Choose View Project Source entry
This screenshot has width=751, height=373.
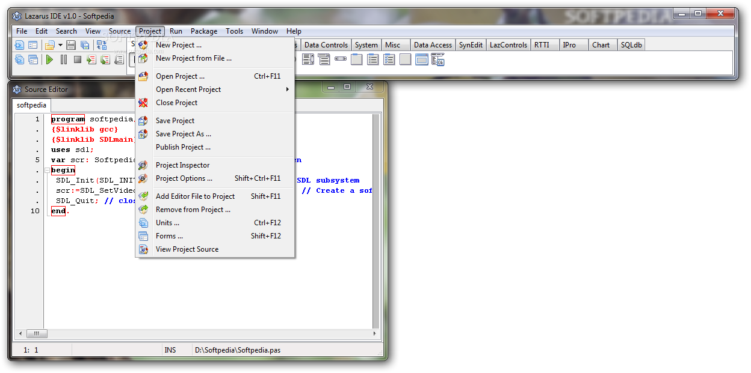click(215, 249)
